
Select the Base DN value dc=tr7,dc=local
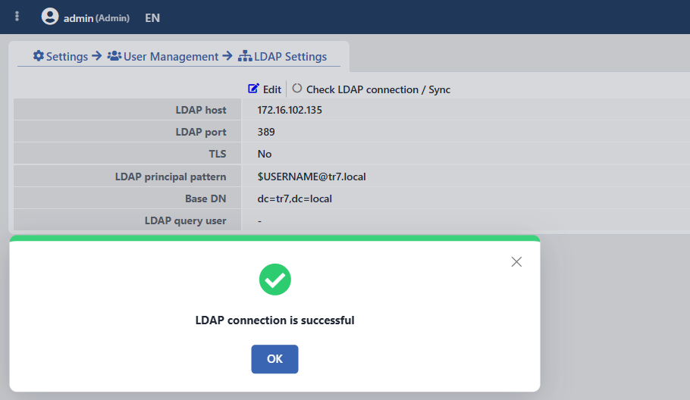[x=294, y=198]
